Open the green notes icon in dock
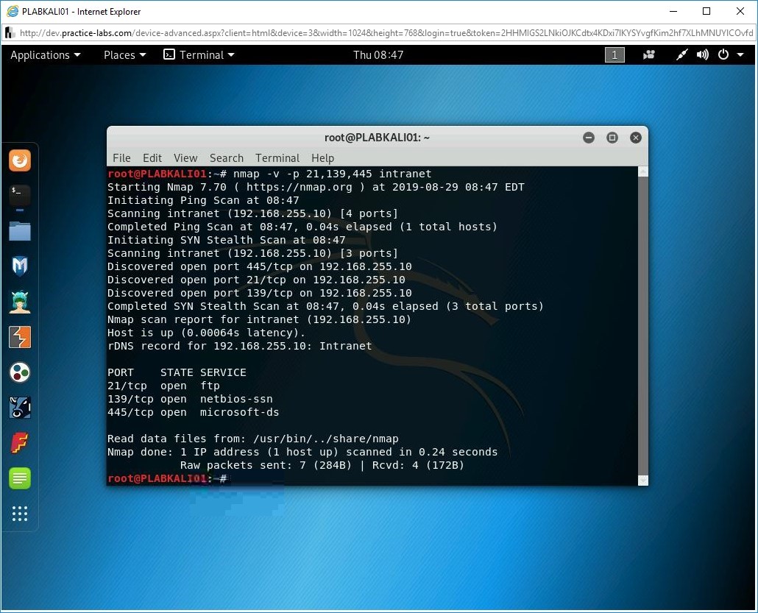The height and width of the screenshot is (613, 758). [20, 478]
